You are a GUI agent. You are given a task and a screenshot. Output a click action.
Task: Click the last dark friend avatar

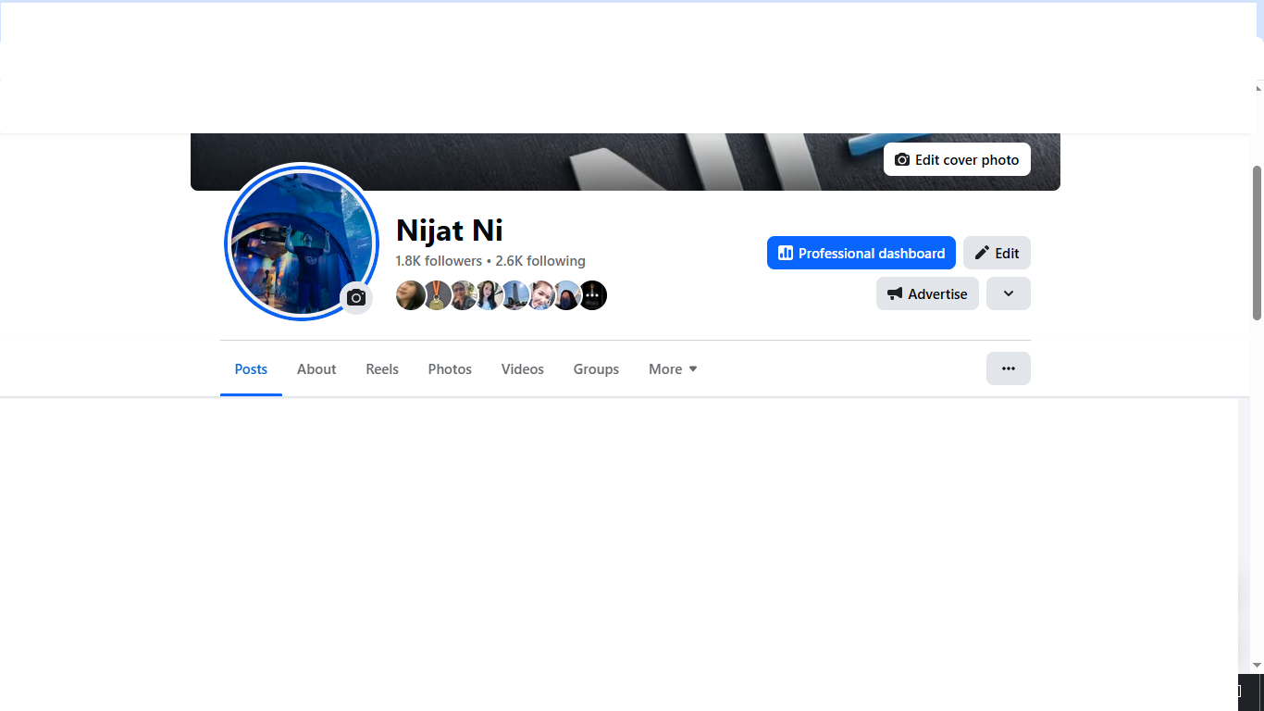point(593,295)
